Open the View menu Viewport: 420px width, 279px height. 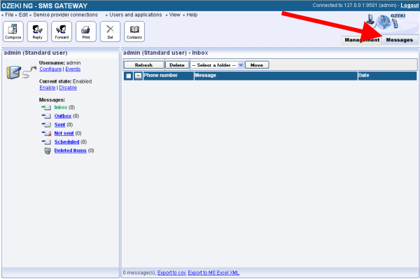point(174,15)
